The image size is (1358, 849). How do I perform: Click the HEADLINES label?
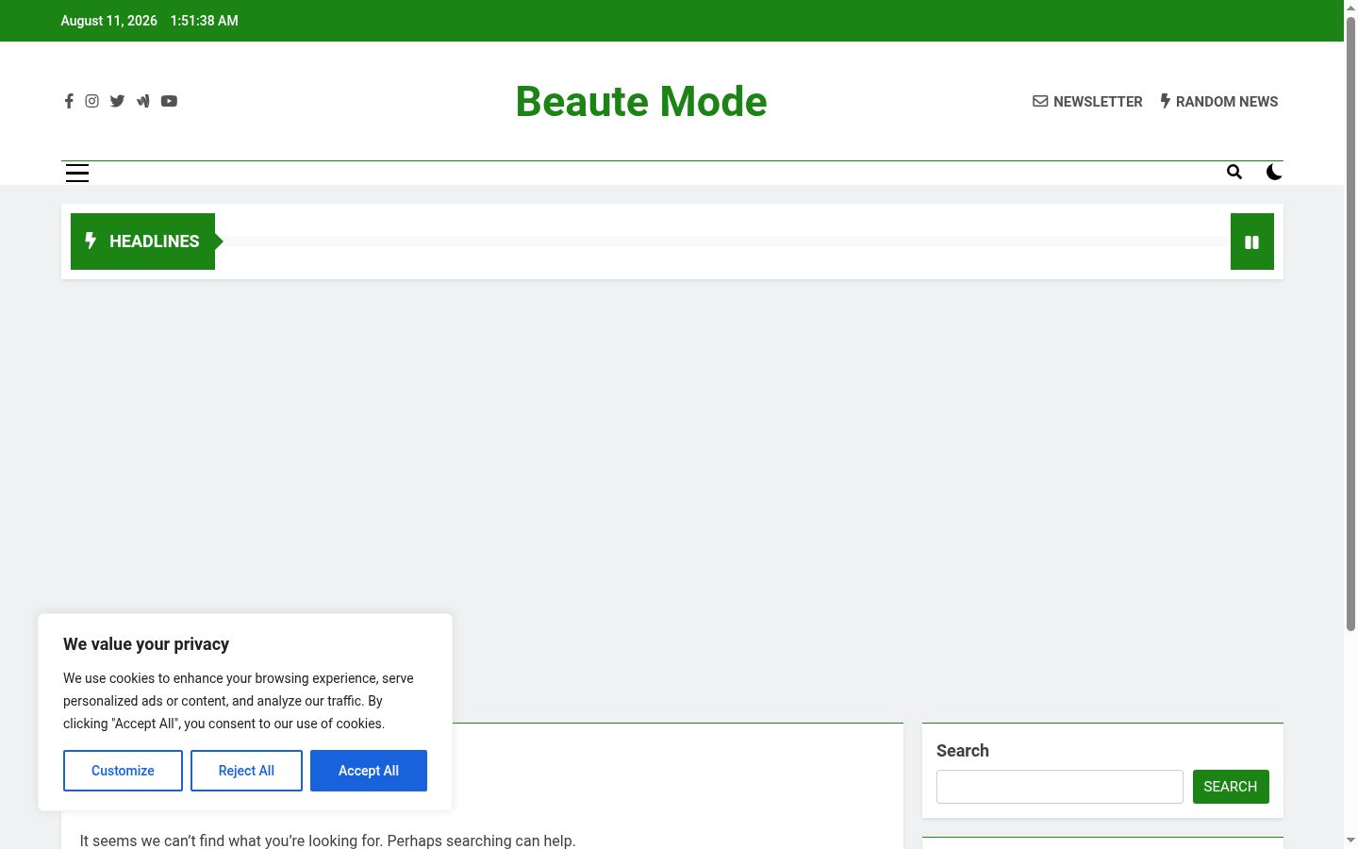(155, 241)
